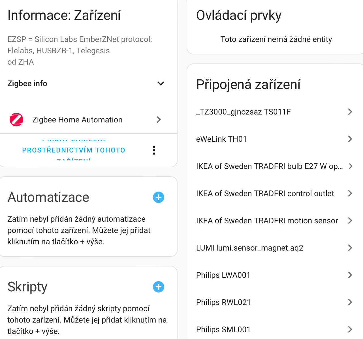This screenshot has width=363, height=339.
Task: Select Philips RWL021 connected device
Action: tap(223, 302)
